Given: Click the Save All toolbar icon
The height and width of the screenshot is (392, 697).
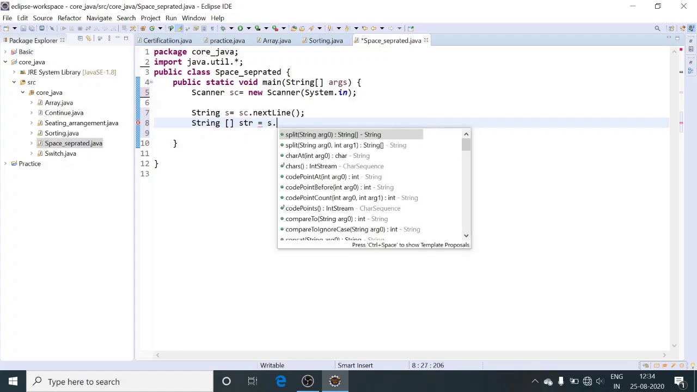Looking at the screenshot, I should [32, 28].
